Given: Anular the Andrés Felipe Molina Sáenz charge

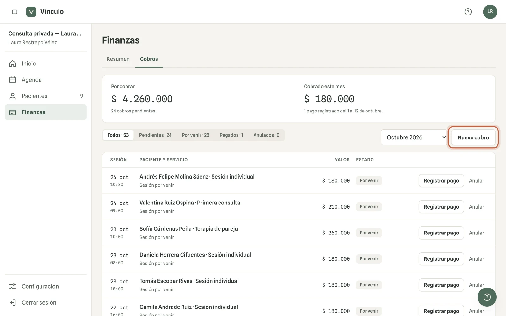Looking at the screenshot, I should pyautogui.click(x=477, y=181).
